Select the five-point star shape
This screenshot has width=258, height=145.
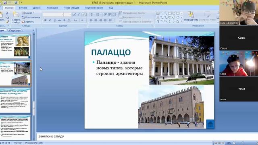click(x=178, y=21)
